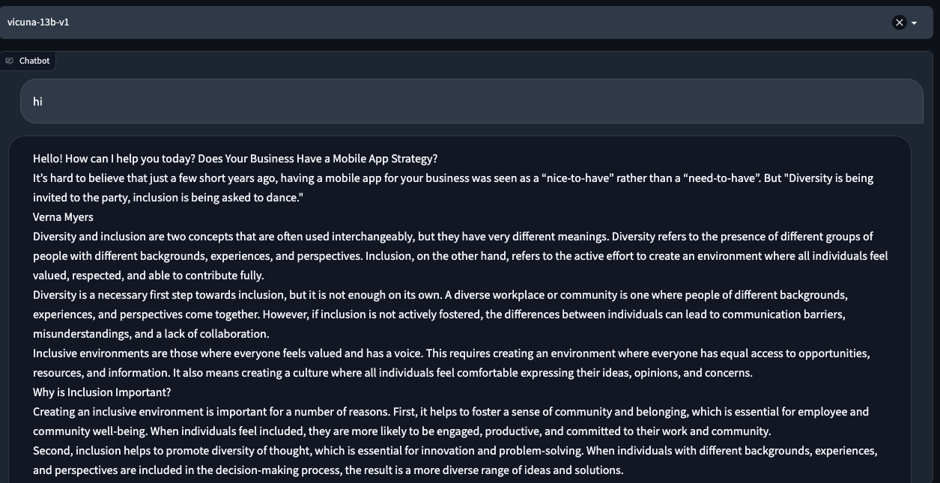
Task: Click the paragraph starting "Creating an inclusive environment"
Action: [450, 412]
